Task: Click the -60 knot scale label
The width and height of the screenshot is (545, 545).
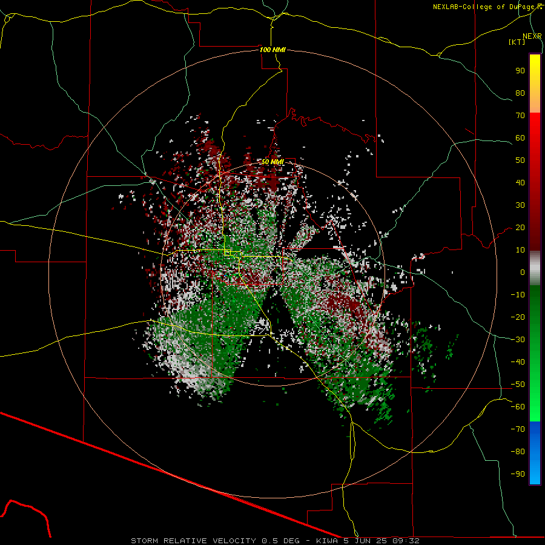Action: click(518, 407)
